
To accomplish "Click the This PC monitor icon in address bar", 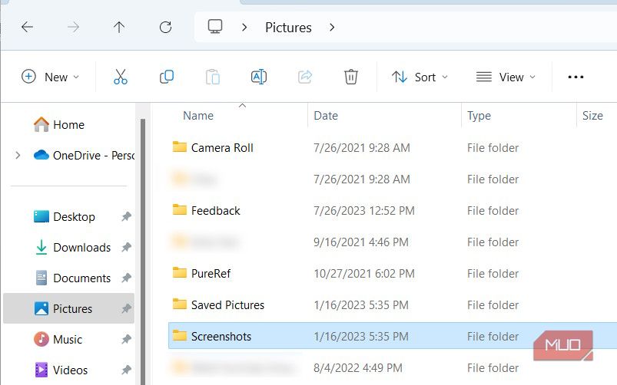I will point(215,27).
